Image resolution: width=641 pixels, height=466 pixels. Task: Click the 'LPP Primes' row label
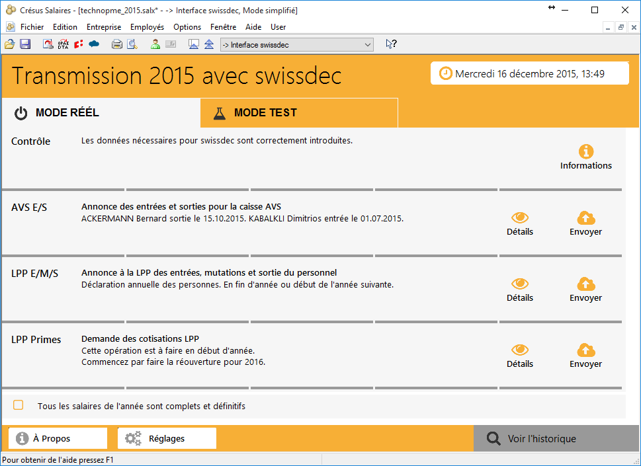[x=36, y=340]
